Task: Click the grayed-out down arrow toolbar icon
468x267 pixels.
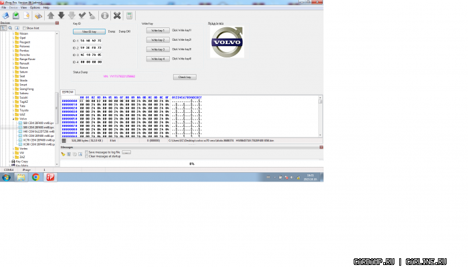Action: tap(72, 15)
